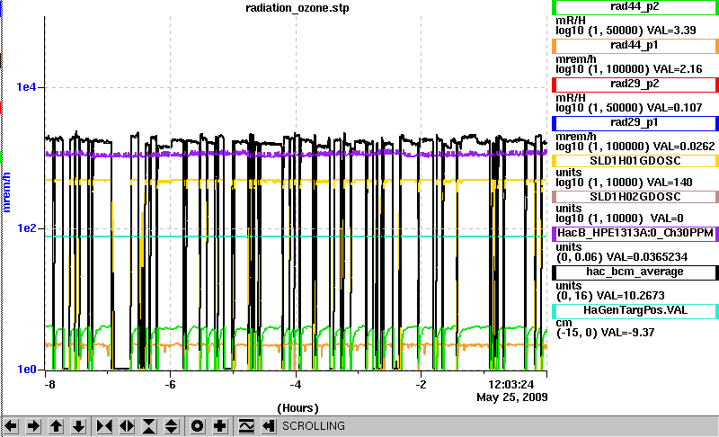Click the VAL=3.39 reading for rad44_p2
The height and width of the screenshot is (437, 719).
(x=671, y=31)
